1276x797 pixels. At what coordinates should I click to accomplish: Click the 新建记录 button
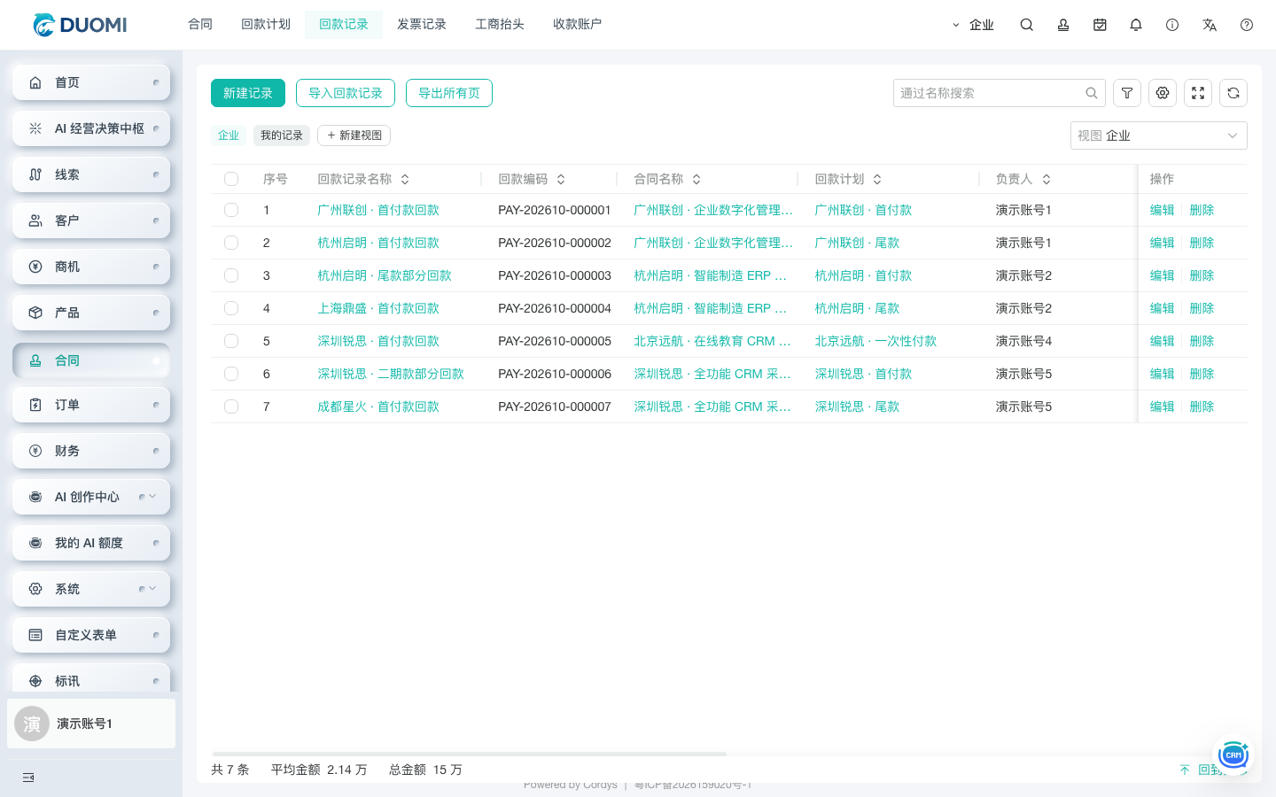coord(248,93)
